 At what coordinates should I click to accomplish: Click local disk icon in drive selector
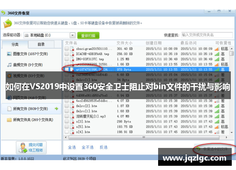point(26,35)
